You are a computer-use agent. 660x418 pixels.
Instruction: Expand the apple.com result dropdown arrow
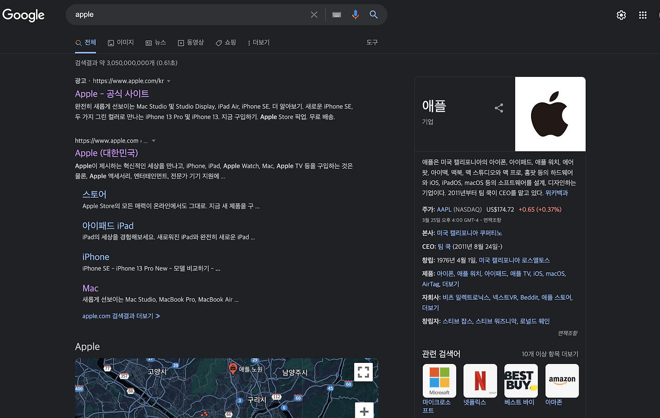[x=153, y=141]
